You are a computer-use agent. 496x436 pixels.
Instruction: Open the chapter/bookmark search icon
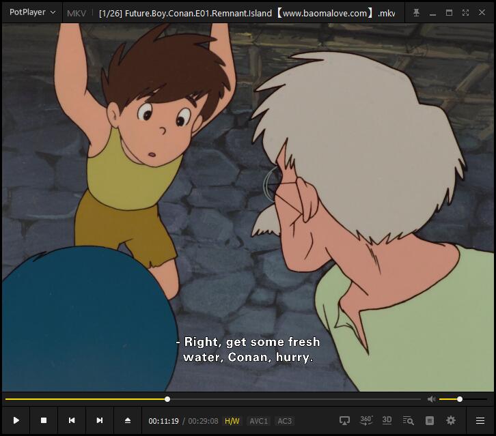click(x=408, y=420)
